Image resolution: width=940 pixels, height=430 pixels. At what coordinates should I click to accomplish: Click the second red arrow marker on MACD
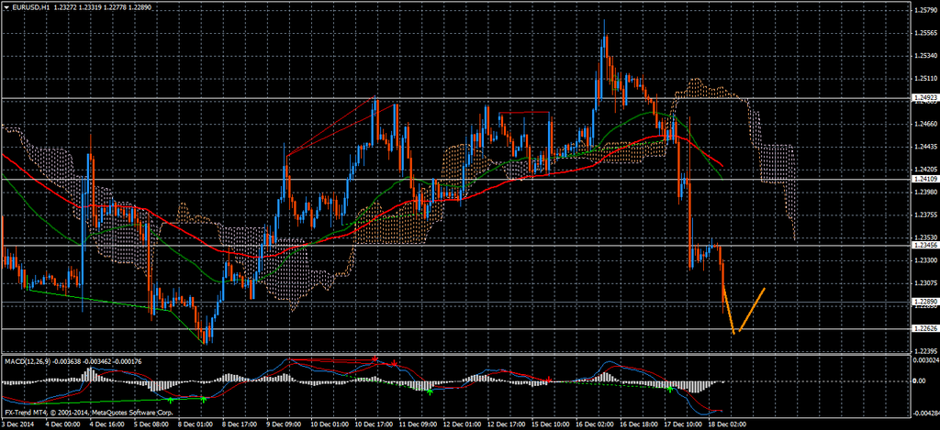pyautogui.click(x=396, y=364)
